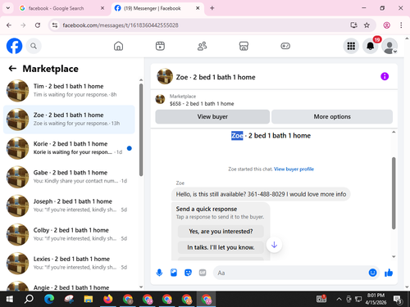Open the nine-dot Menu grid
The height and width of the screenshot is (307, 410).
351,46
